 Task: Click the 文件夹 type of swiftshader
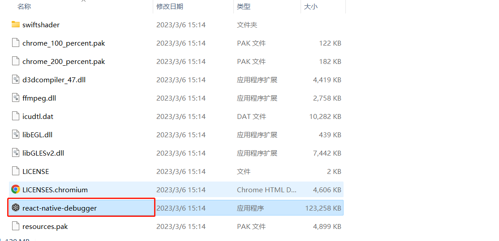pos(247,25)
